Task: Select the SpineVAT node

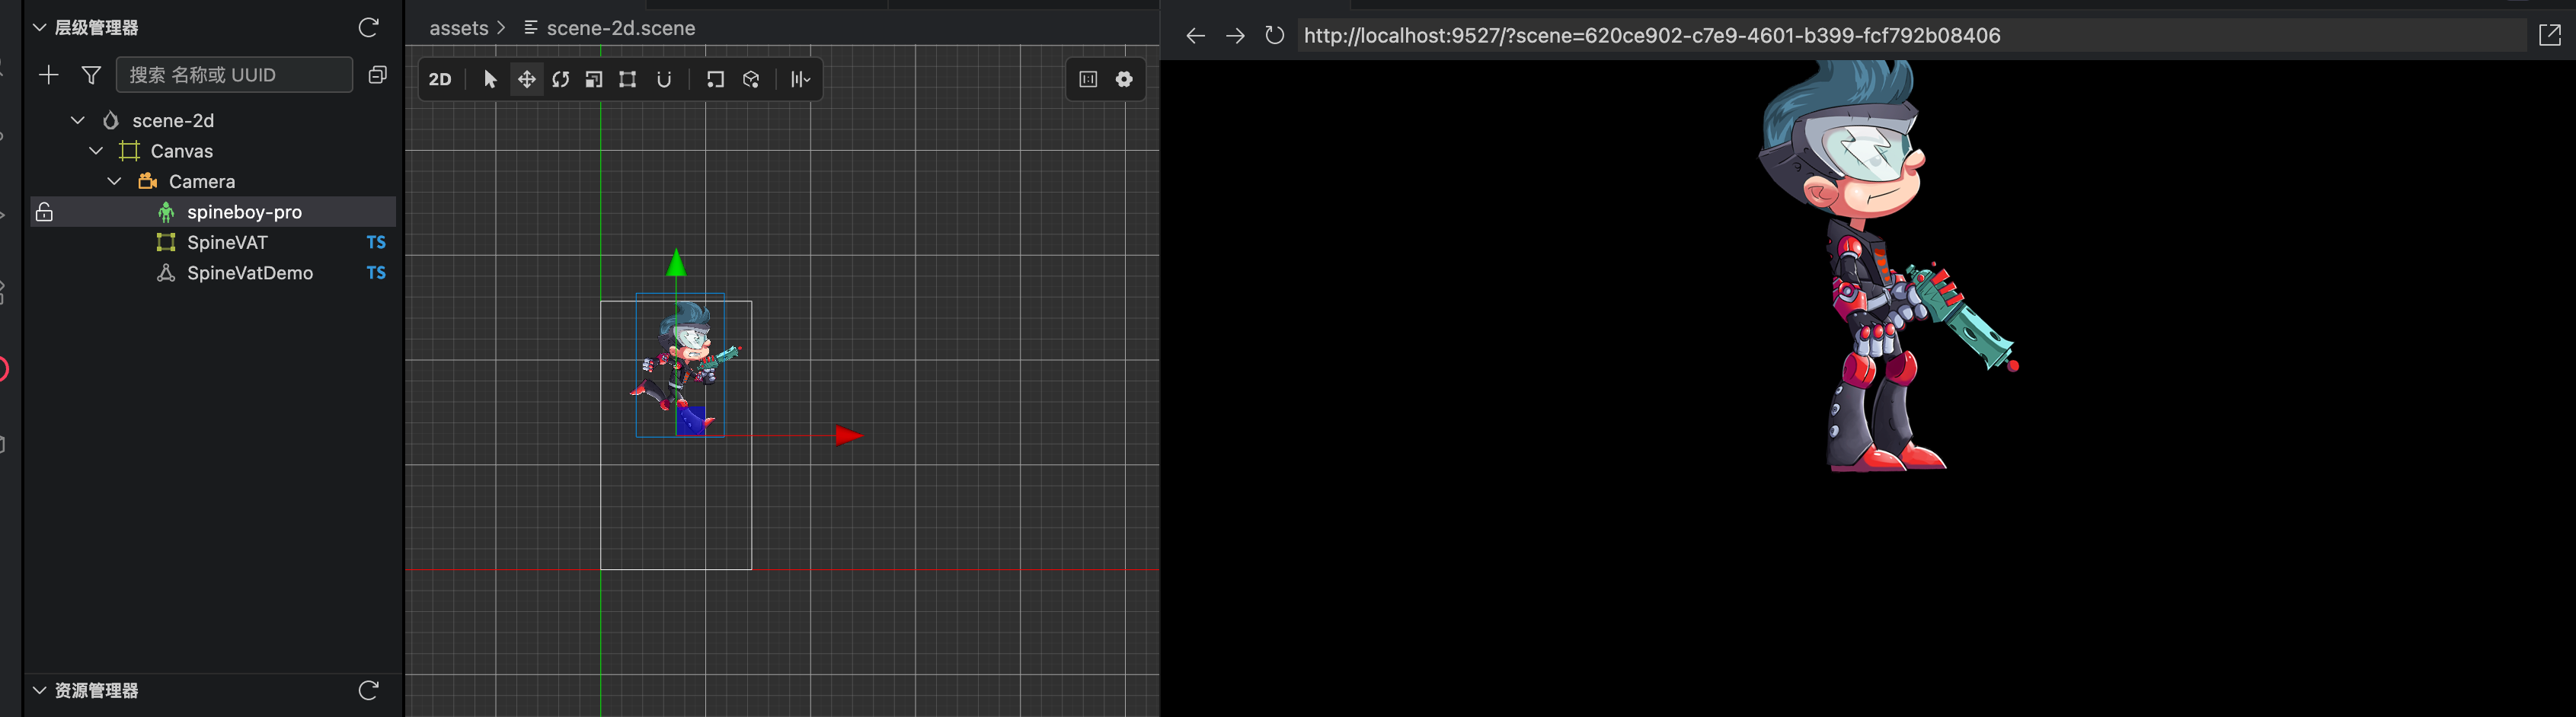Action: point(227,241)
